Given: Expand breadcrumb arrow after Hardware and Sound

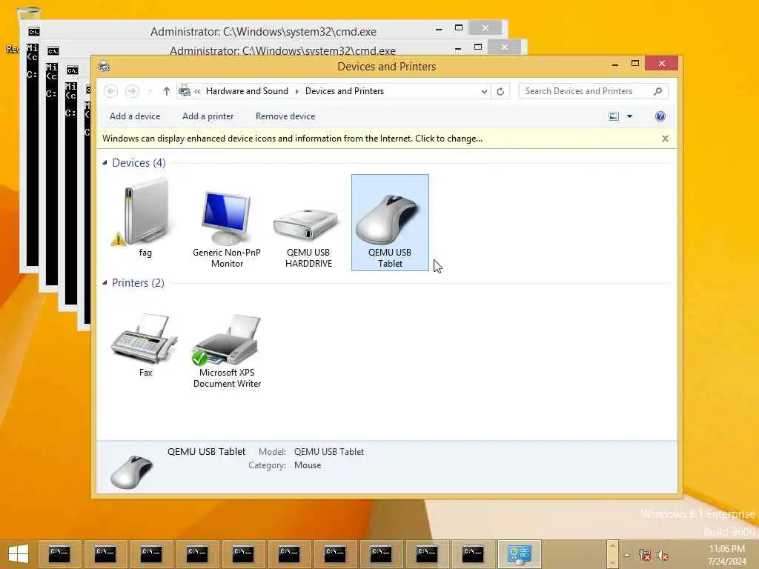Looking at the screenshot, I should coord(296,91).
